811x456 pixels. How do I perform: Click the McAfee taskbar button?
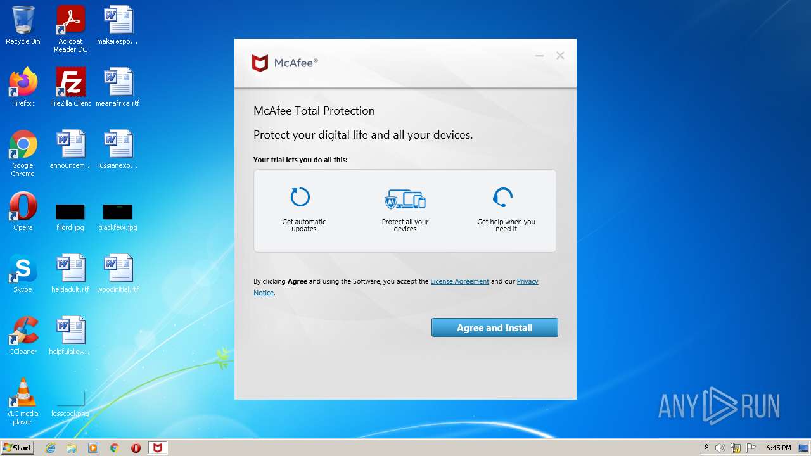pyautogui.click(x=158, y=448)
